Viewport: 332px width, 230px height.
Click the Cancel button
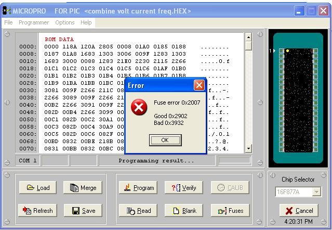click(299, 211)
